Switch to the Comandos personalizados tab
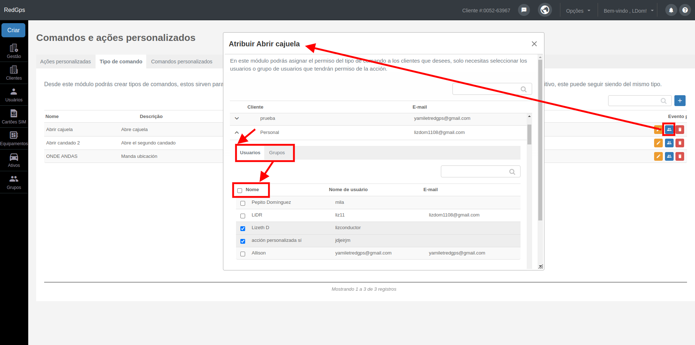Screen dimensions: 695x345 pos(182,62)
